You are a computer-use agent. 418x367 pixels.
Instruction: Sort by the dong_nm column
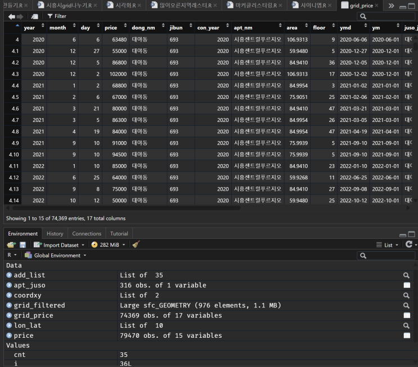coord(148,28)
